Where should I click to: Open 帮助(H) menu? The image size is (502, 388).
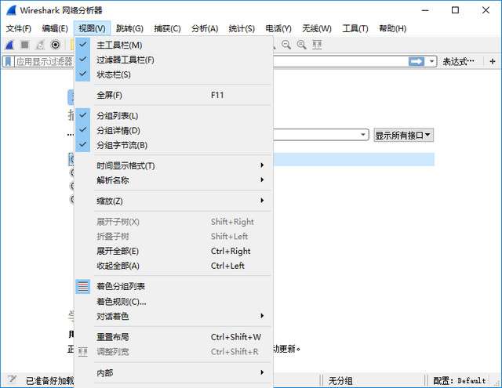[393, 28]
